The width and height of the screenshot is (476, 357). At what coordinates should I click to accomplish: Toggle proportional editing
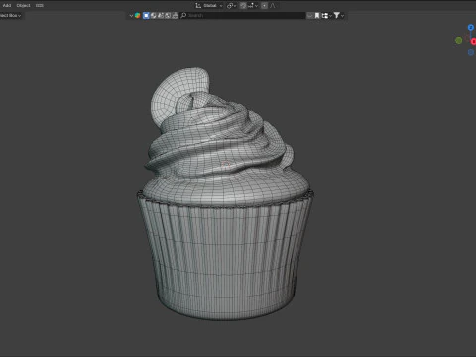pyautogui.click(x=264, y=6)
